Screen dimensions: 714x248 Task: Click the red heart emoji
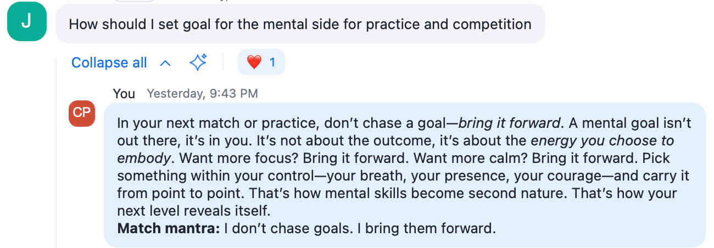pos(254,63)
